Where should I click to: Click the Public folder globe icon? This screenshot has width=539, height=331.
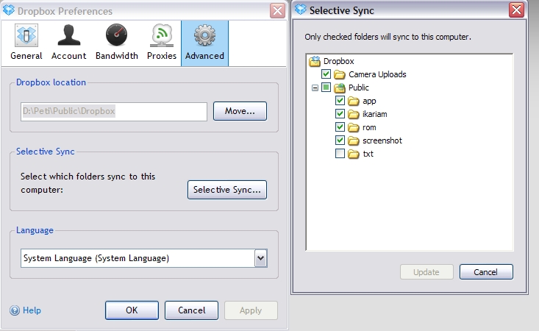click(x=339, y=88)
